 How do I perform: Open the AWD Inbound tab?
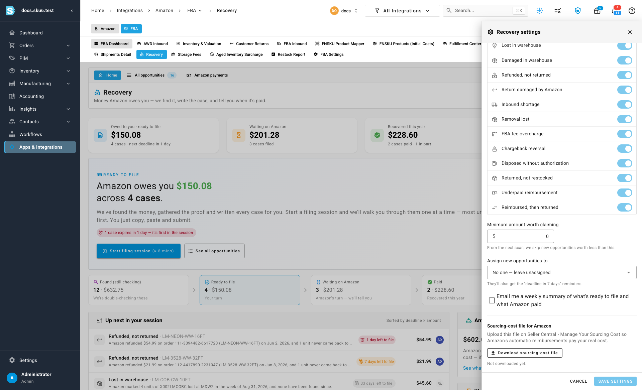click(x=152, y=44)
